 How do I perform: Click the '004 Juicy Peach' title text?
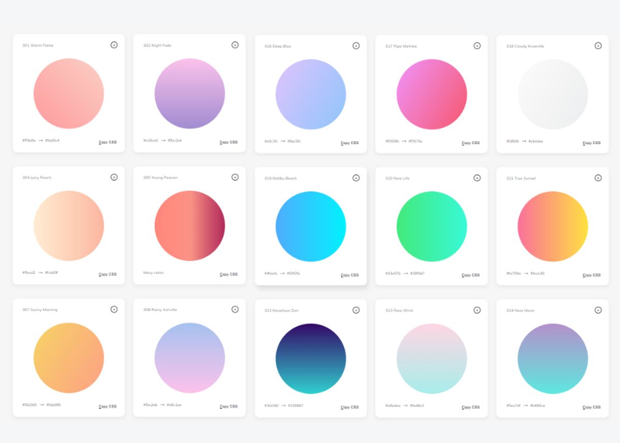pos(37,178)
